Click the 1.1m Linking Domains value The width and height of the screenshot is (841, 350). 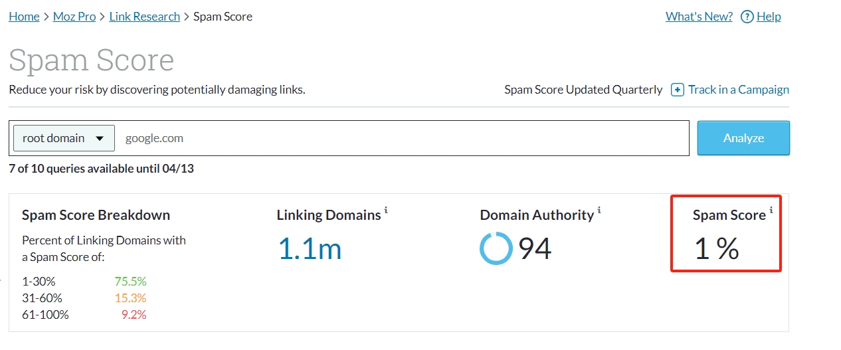tap(310, 248)
